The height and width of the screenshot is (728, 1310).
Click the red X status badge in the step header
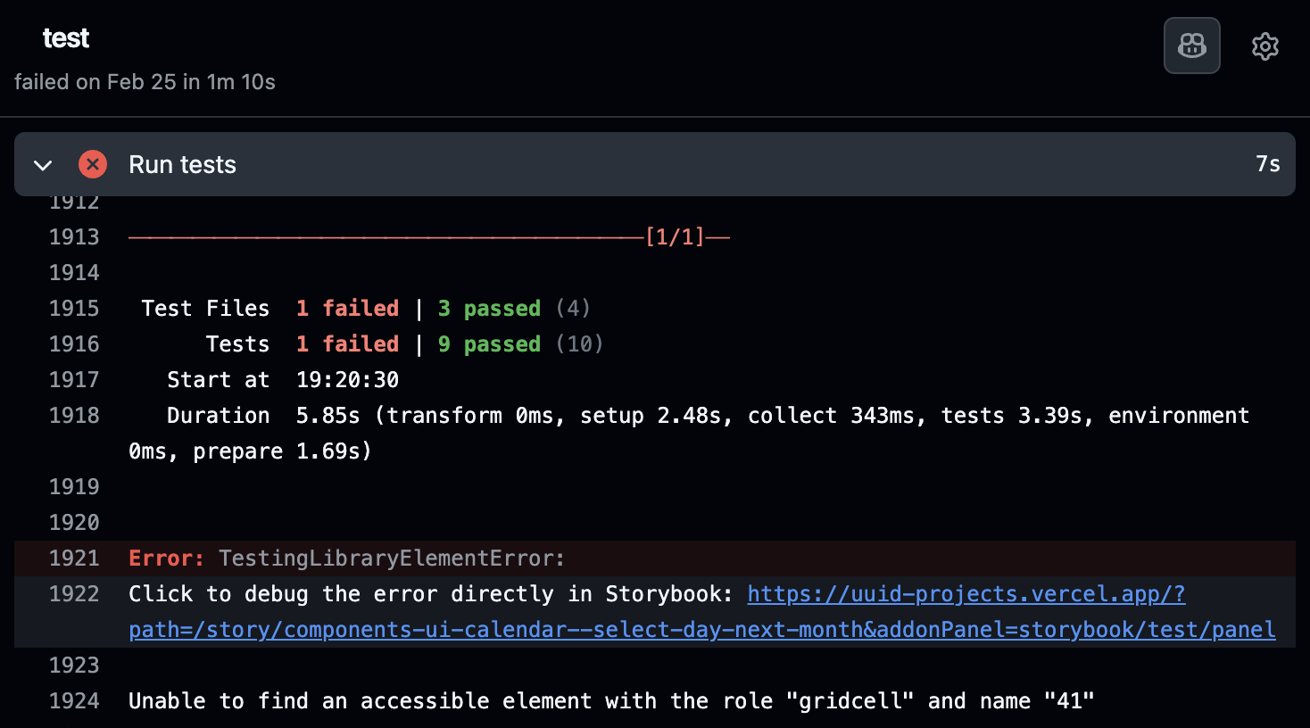[x=93, y=164]
